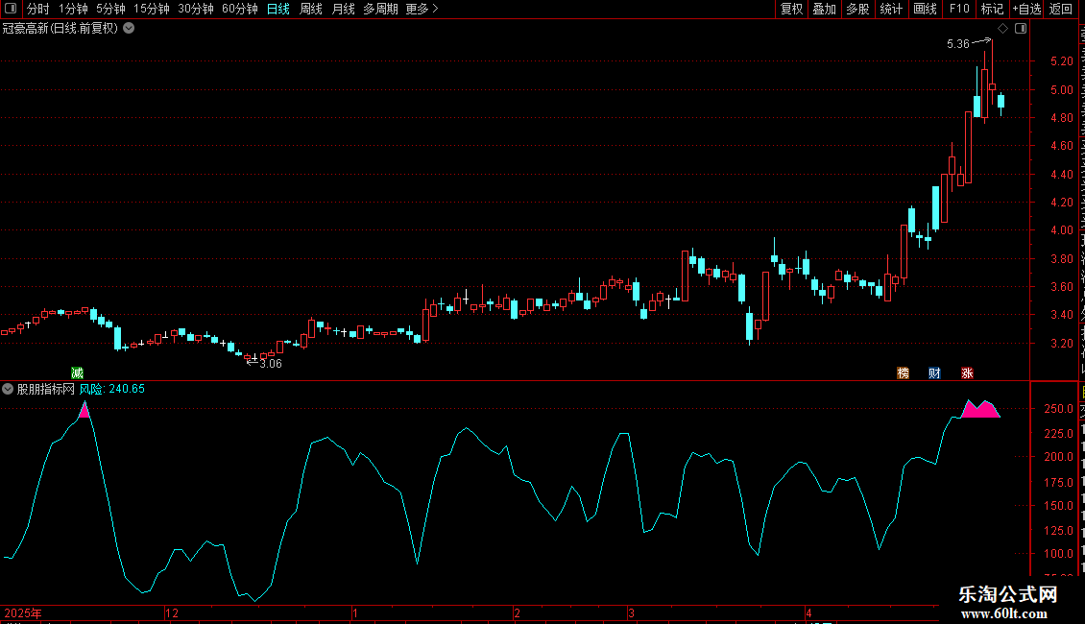Open the 多周期 multi-period view
Viewport: 1085px width, 624px height.
(x=380, y=9)
